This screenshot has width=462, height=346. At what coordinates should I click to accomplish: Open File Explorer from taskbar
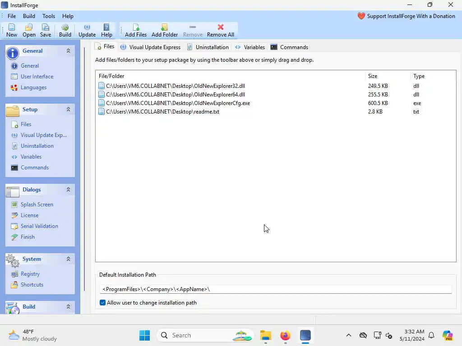(x=265, y=335)
